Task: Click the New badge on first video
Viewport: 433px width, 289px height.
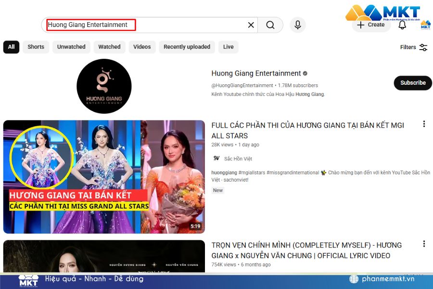Action: pos(217,190)
